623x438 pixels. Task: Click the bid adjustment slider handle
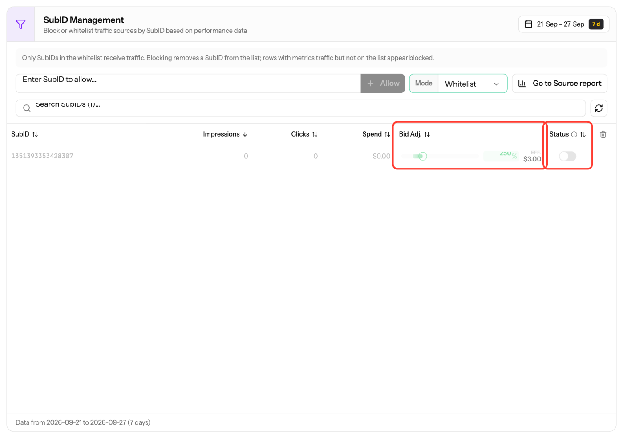423,156
